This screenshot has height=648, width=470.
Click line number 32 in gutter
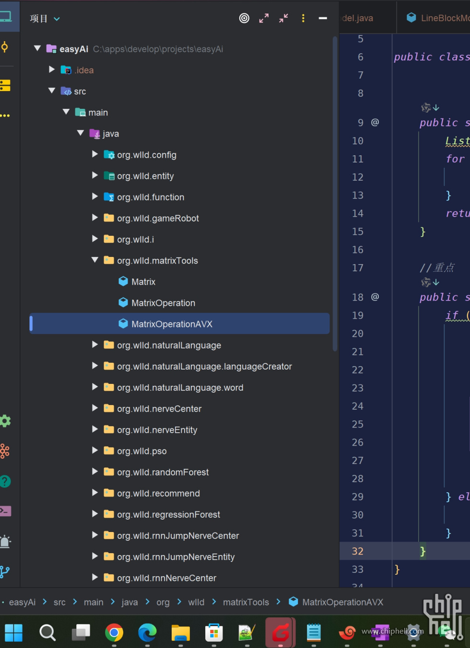click(358, 551)
